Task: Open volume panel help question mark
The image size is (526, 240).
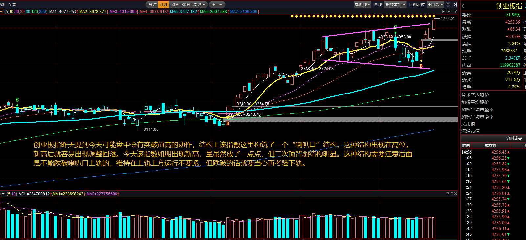Action: pyautogui.click(x=448, y=194)
